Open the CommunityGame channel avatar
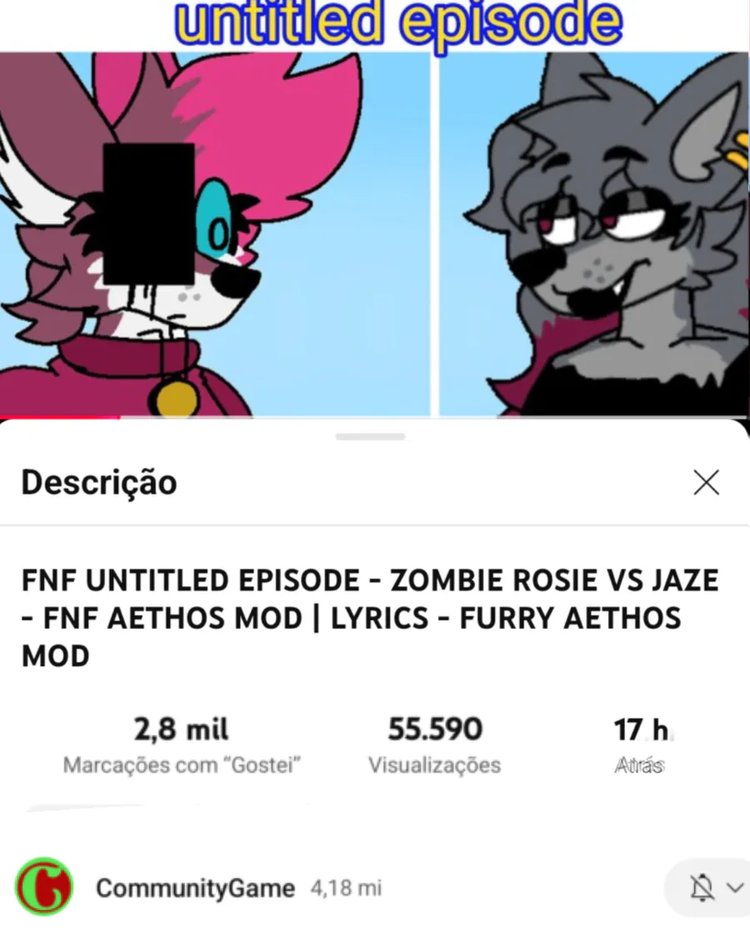Image resolution: width=750 pixels, height=934 pixels. pyautogui.click(x=44, y=886)
